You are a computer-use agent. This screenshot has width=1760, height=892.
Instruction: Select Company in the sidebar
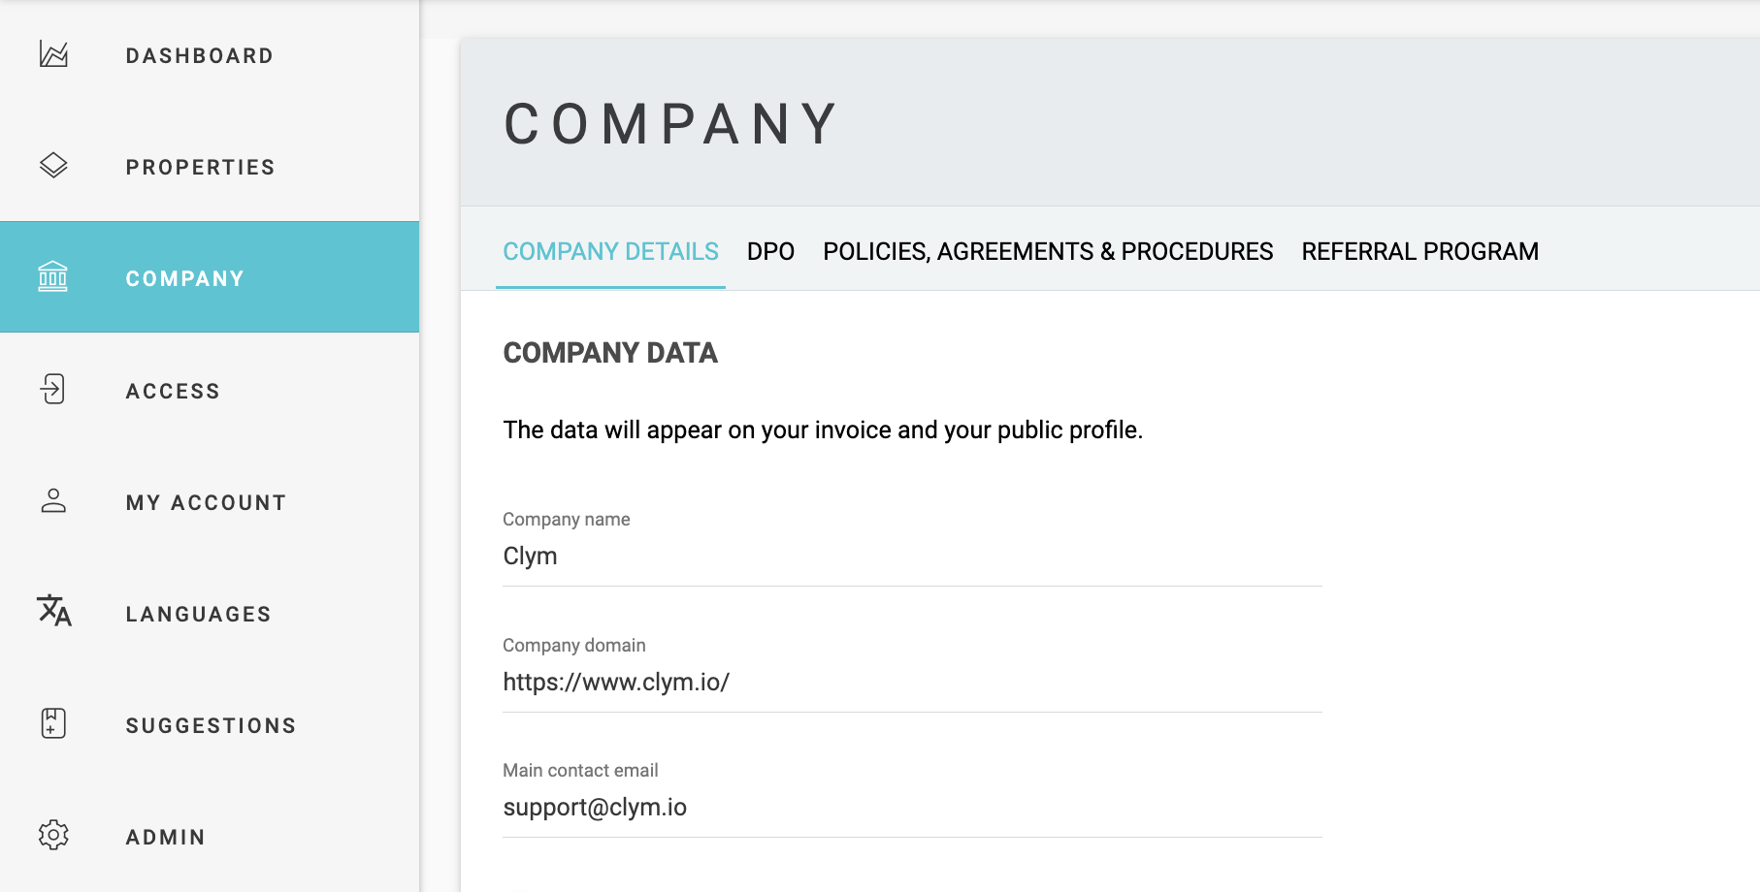pos(210,277)
